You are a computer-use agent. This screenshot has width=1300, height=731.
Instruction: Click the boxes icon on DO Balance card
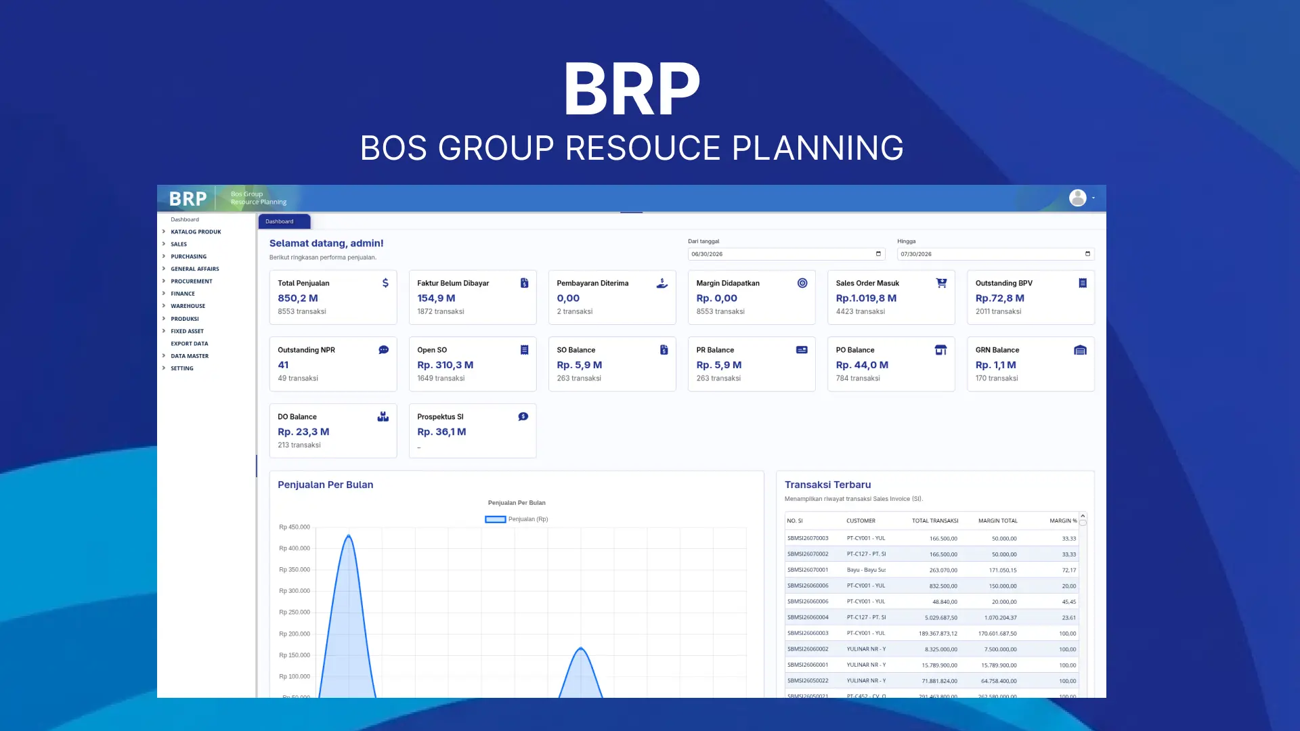click(383, 417)
